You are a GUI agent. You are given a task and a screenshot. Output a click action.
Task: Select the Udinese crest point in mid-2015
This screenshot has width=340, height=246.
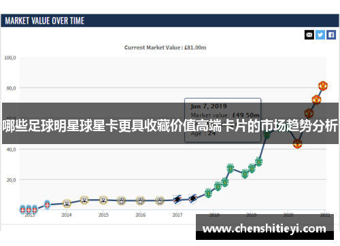point(121,200)
